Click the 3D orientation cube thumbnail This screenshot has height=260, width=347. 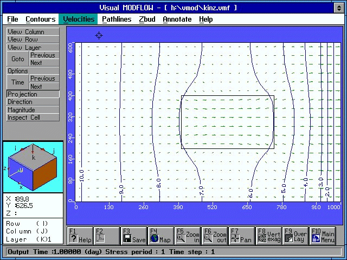click(33, 167)
